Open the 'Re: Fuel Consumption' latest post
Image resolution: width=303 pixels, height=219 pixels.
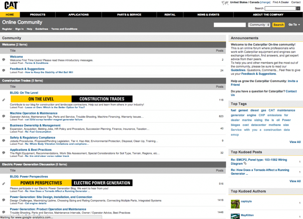coord(38,132)
